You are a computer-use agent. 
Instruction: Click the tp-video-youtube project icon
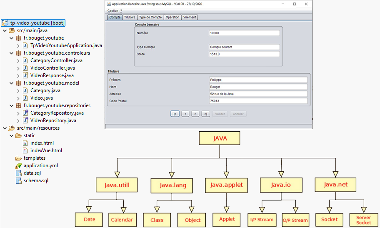pyautogui.click(x=5, y=23)
